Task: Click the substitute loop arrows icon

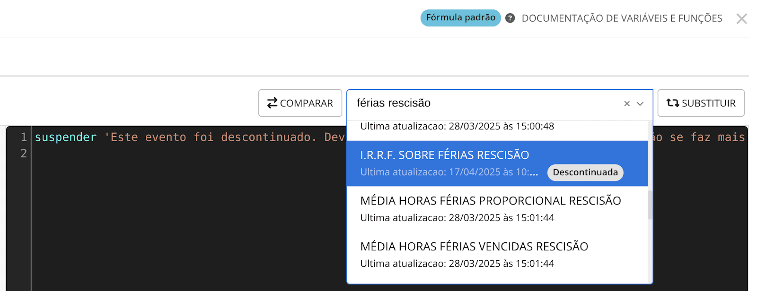Action: pos(672,103)
